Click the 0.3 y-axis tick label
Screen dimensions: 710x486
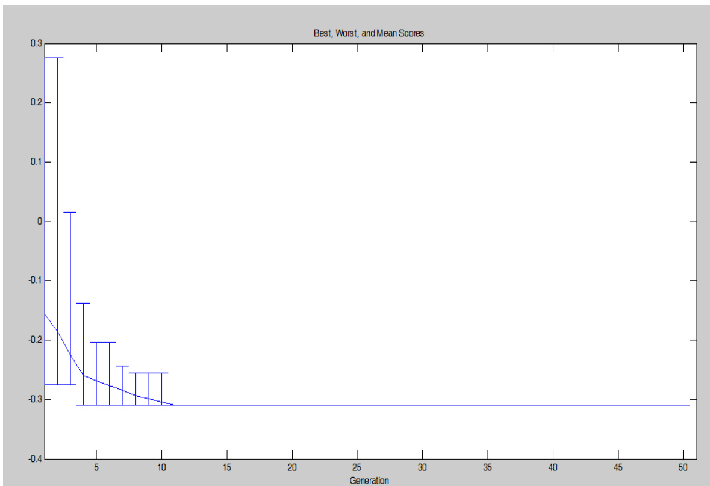point(35,43)
